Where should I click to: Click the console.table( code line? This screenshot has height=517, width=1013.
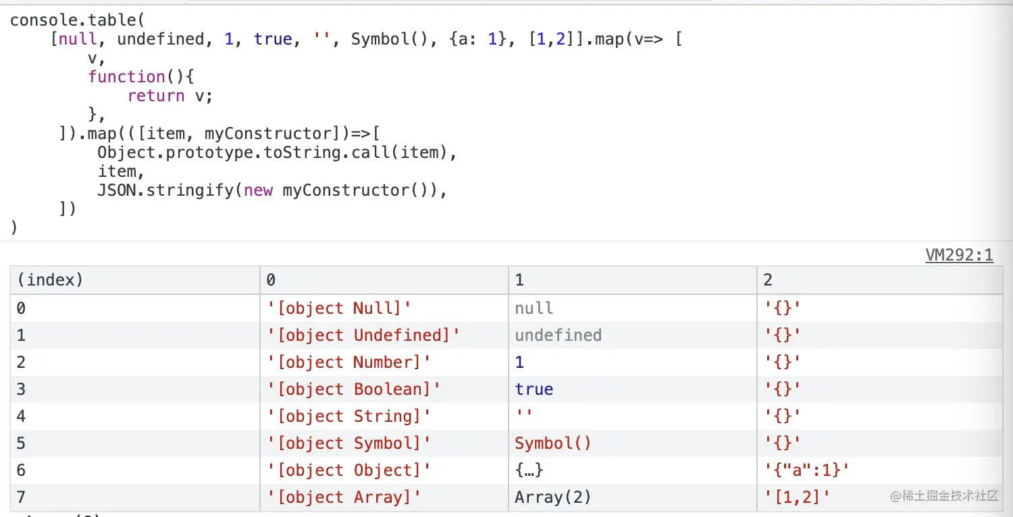(x=77, y=20)
